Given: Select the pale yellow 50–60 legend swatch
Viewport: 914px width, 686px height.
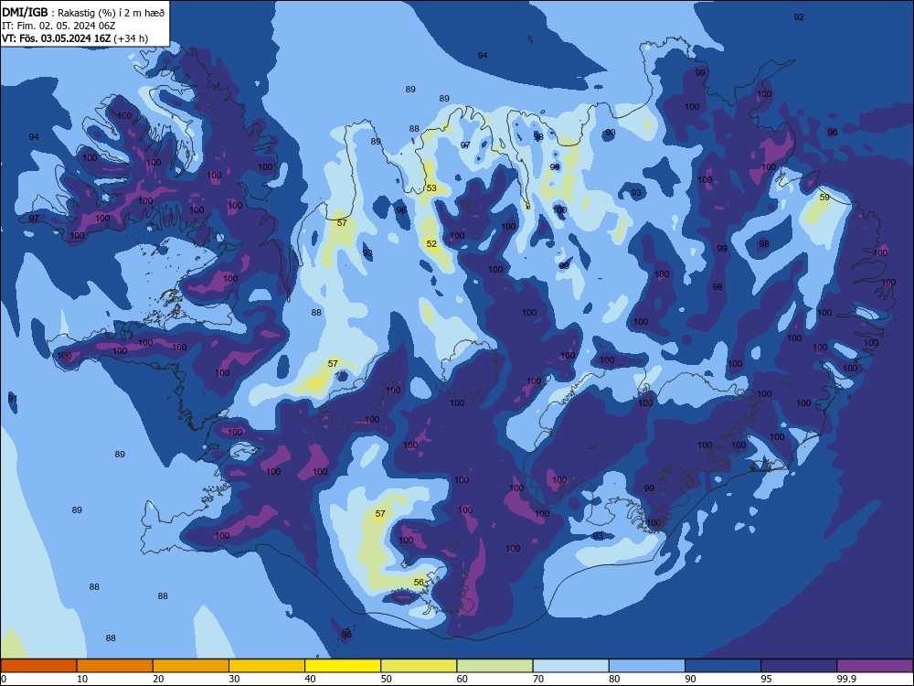Looking at the screenshot, I should 420,666.
